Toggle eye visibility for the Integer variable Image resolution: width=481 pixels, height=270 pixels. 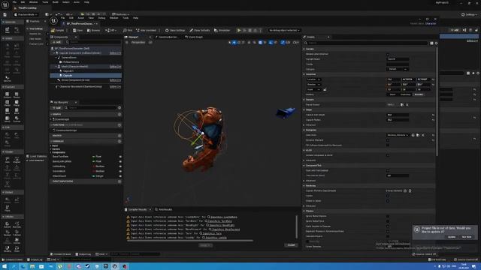coord(120,176)
